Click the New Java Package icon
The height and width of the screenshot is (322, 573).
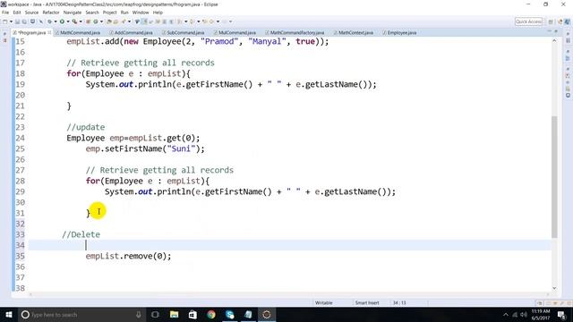tap(88, 21)
